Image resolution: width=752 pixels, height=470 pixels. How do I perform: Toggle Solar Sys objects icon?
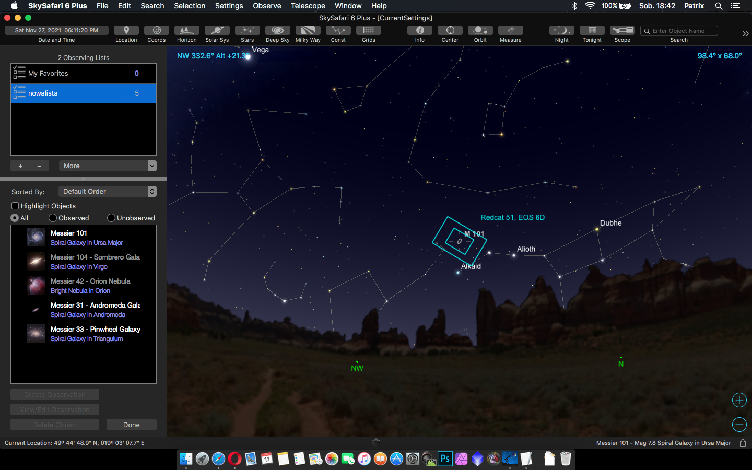pyautogui.click(x=217, y=30)
